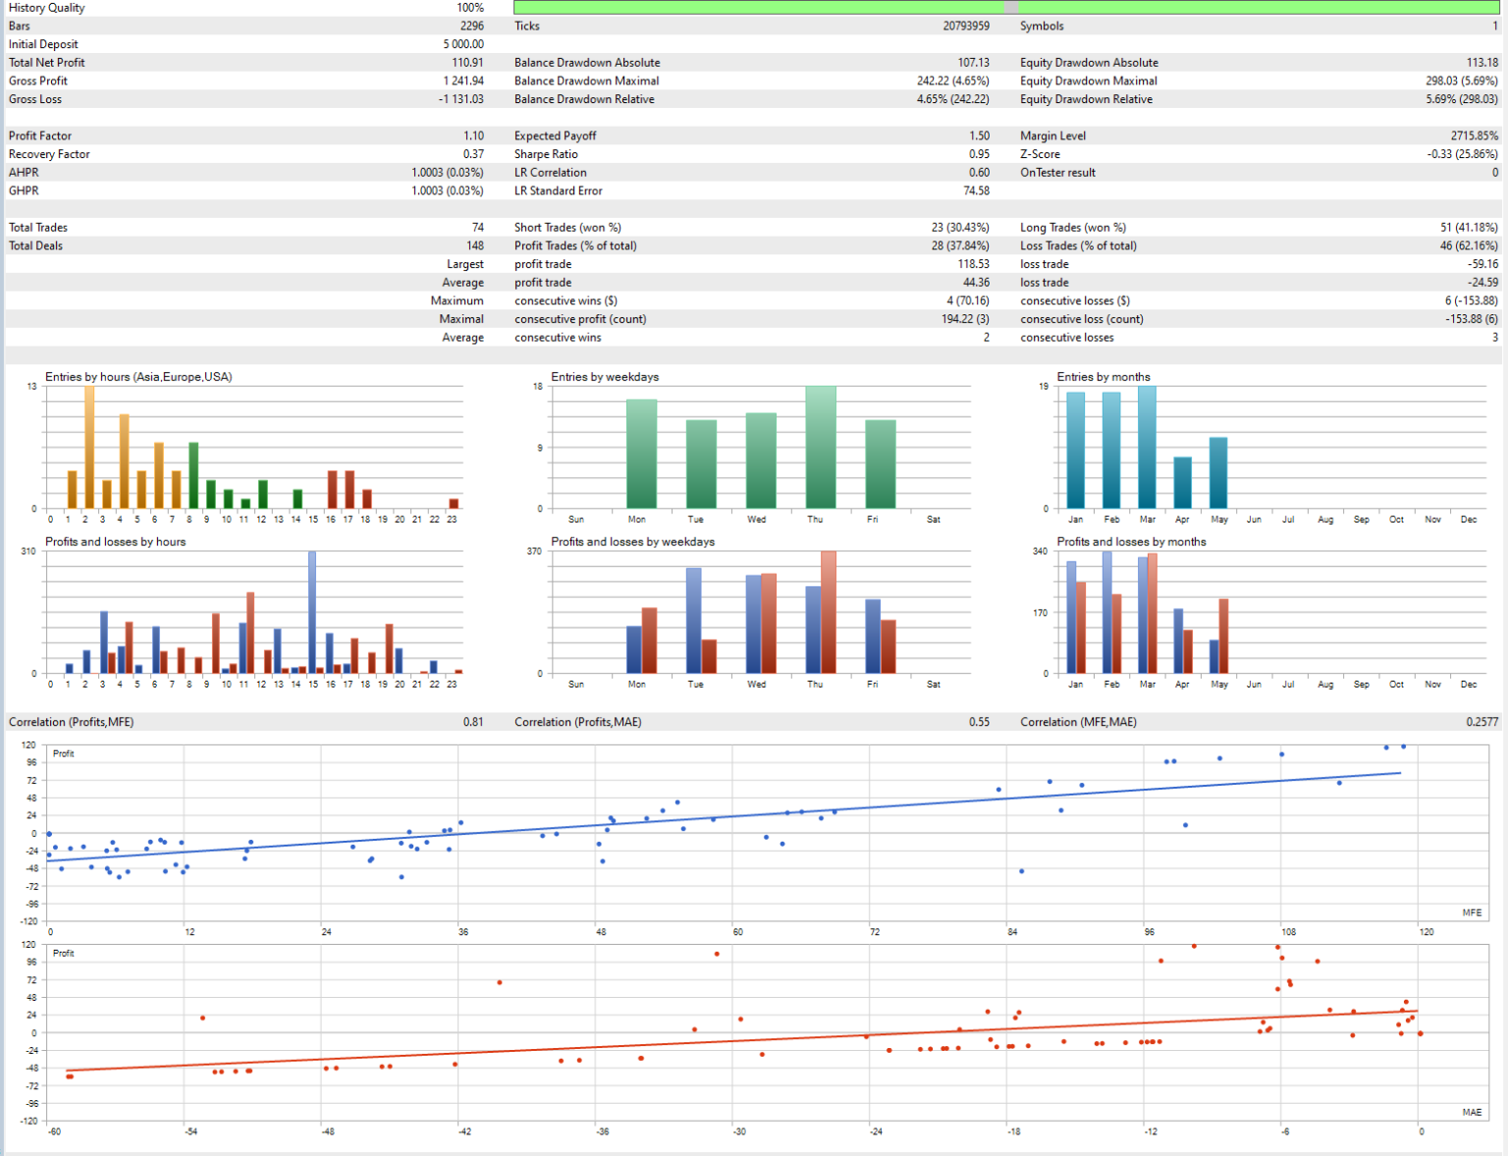Image resolution: width=1508 pixels, height=1156 pixels.
Task: Click the Profits and losses by weekdays title
Action: pyautogui.click(x=632, y=542)
